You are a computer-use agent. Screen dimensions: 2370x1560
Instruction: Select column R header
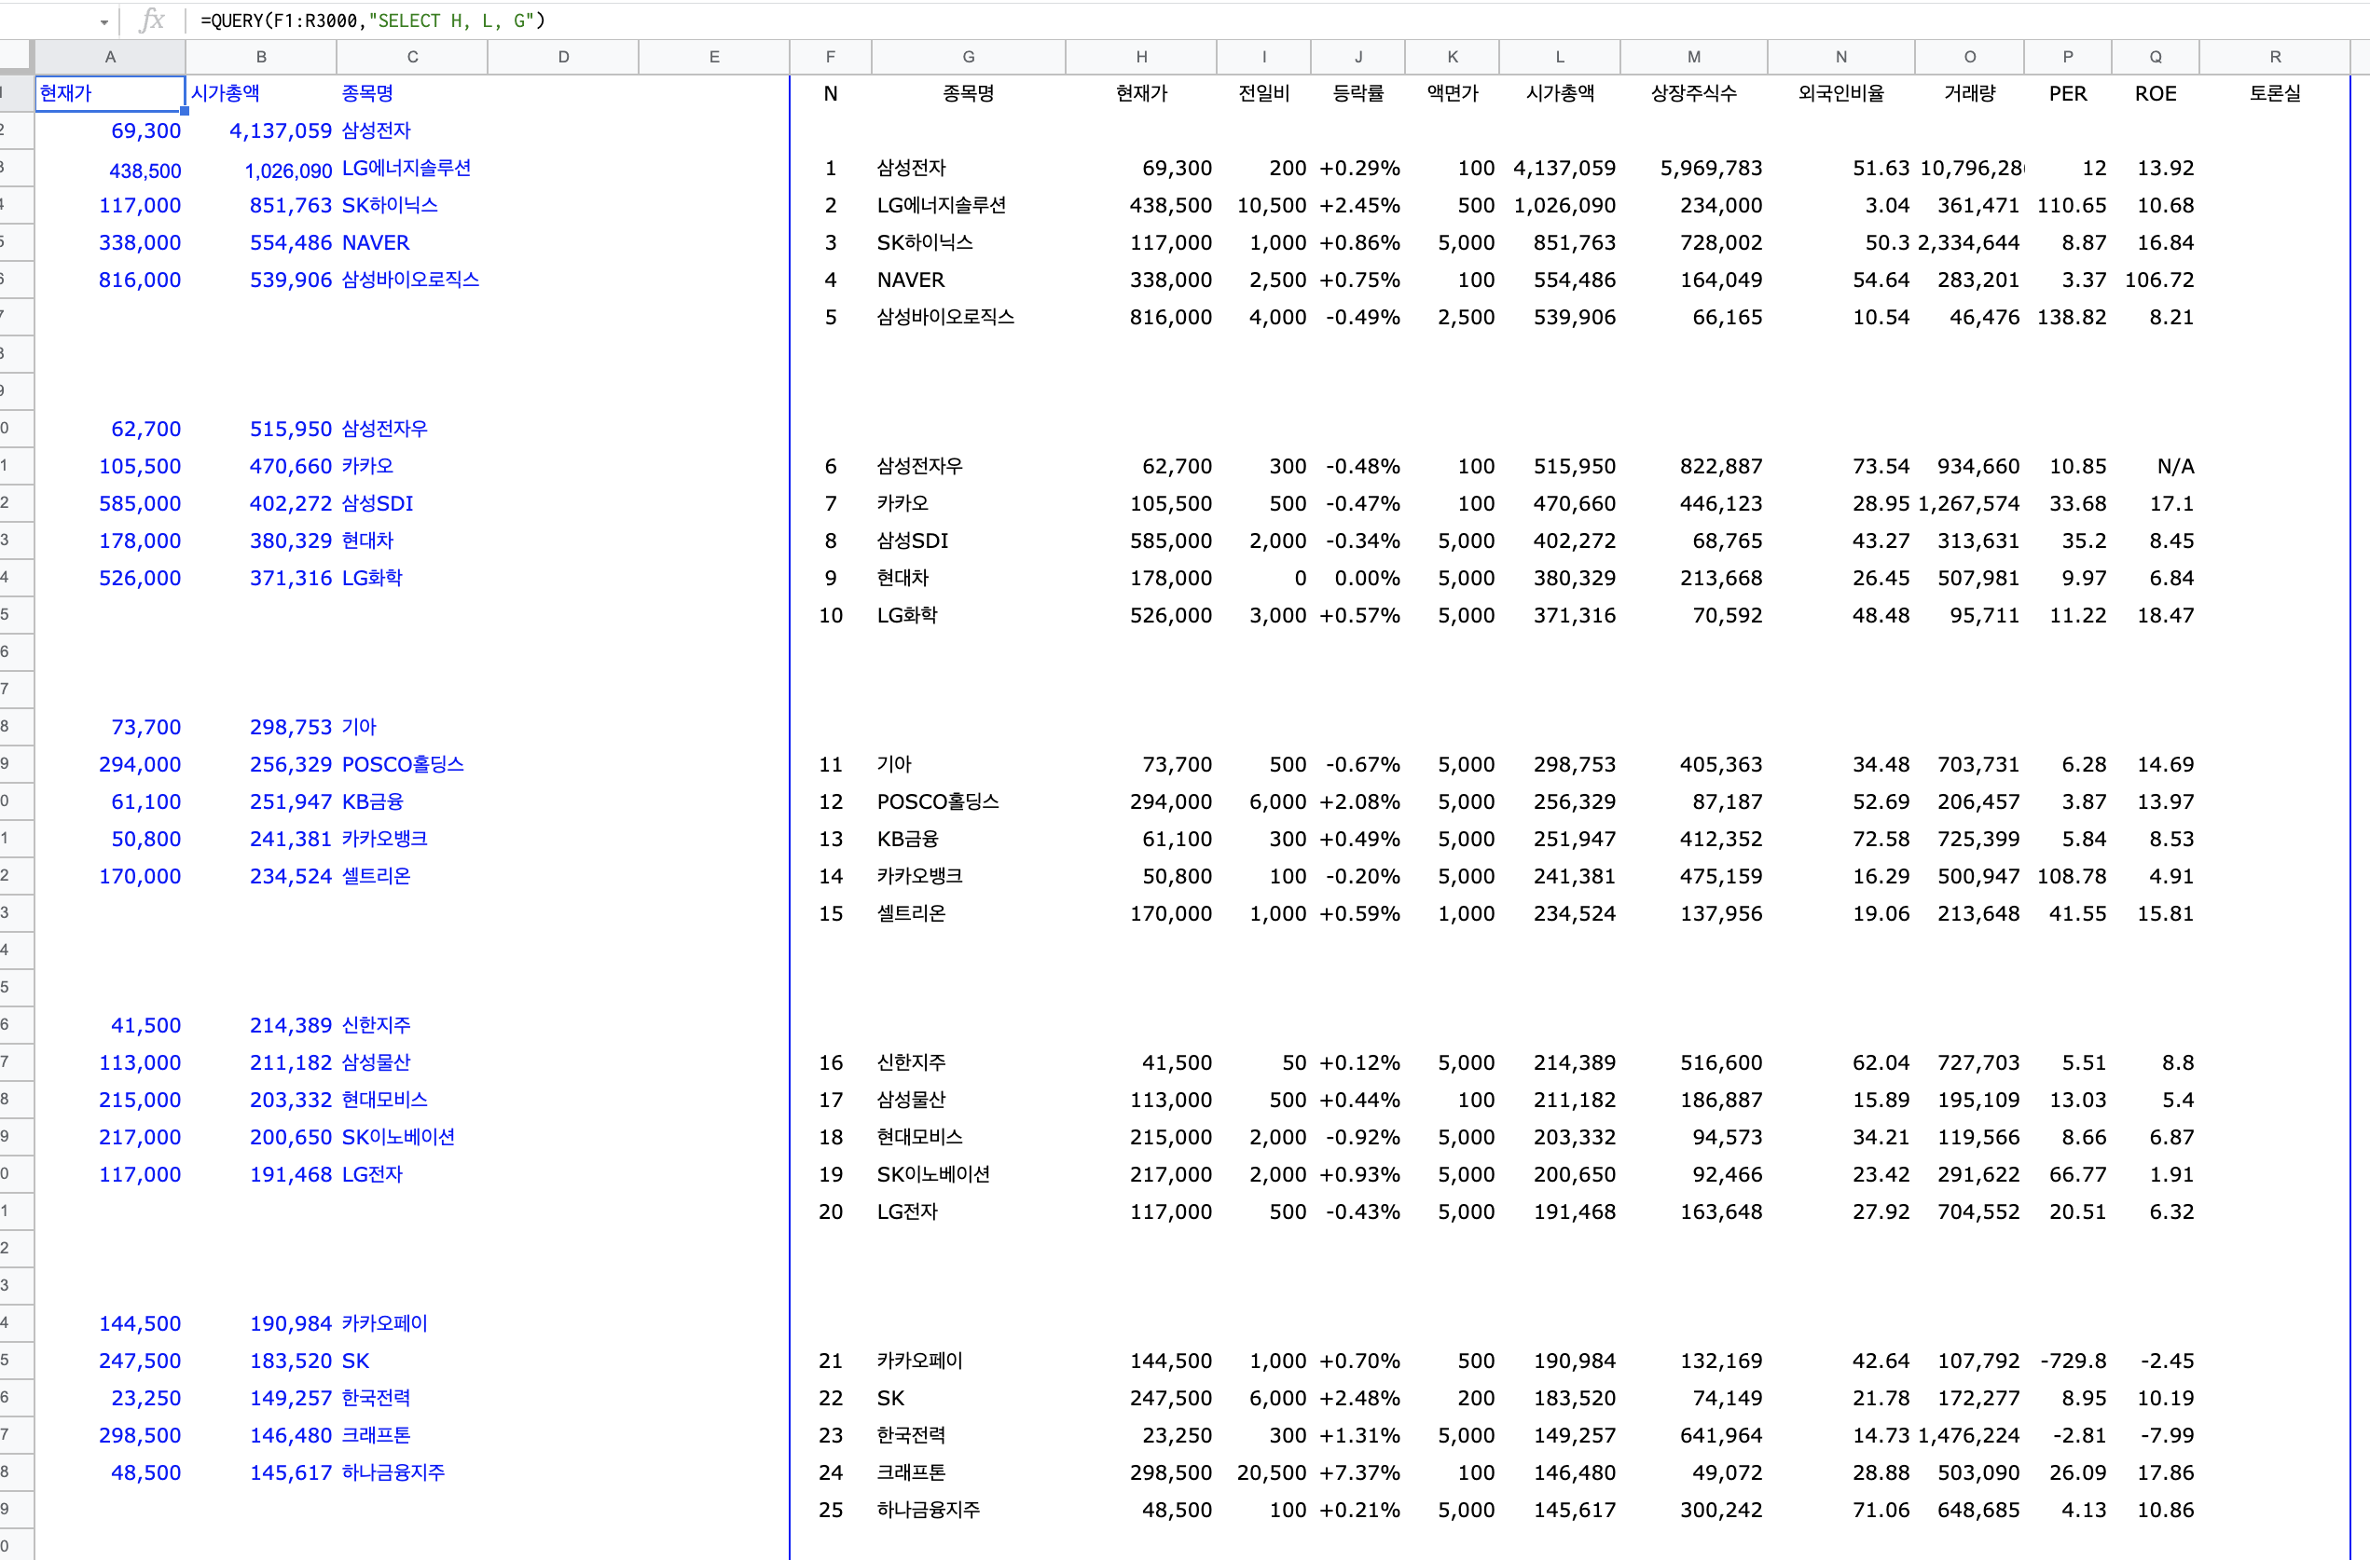(2274, 57)
